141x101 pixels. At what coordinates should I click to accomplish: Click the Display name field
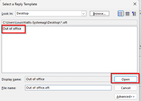[x=68, y=79]
